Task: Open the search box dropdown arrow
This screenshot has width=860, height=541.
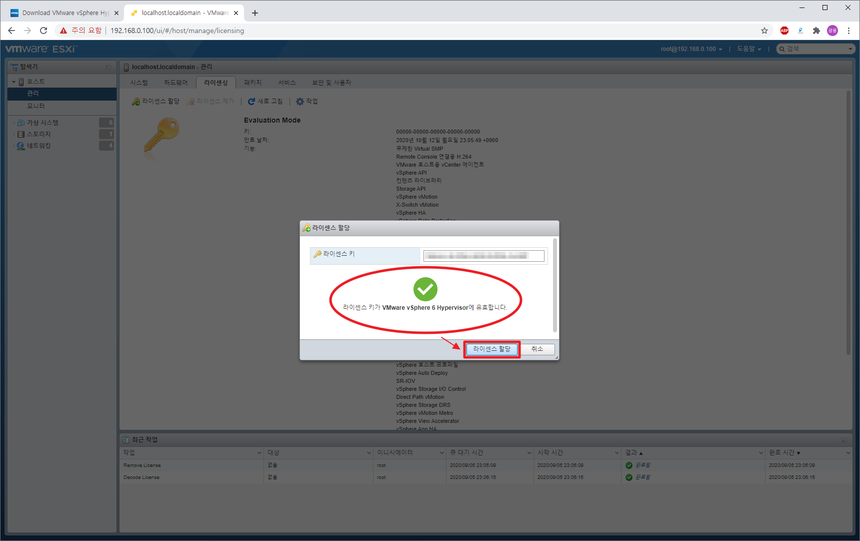Action: pyautogui.click(x=850, y=49)
